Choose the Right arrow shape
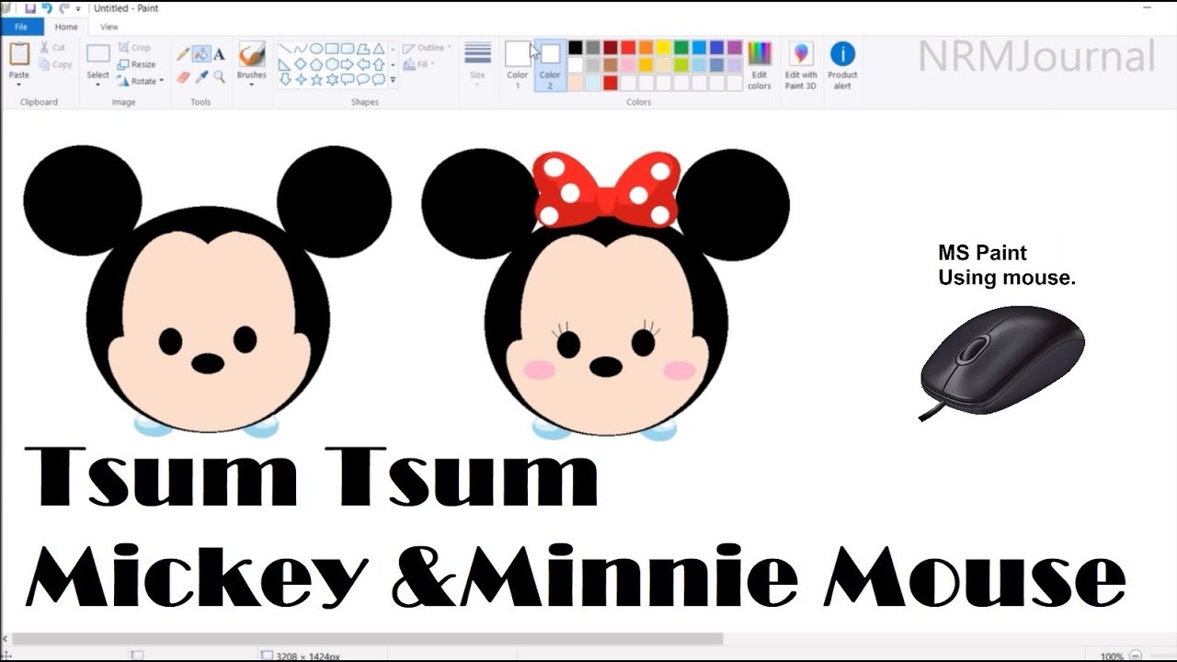Image resolution: width=1177 pixels, height=662 pixels. (x=347, y=64)
